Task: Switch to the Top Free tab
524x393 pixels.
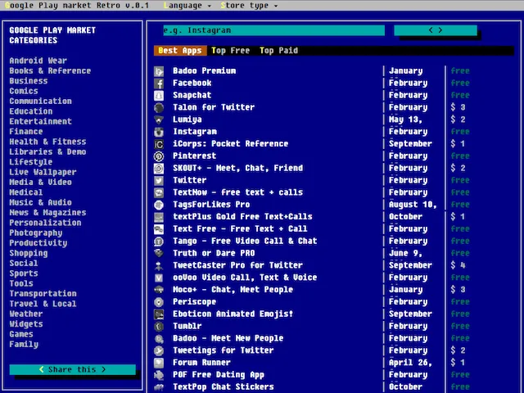Action: coord(230,51)
